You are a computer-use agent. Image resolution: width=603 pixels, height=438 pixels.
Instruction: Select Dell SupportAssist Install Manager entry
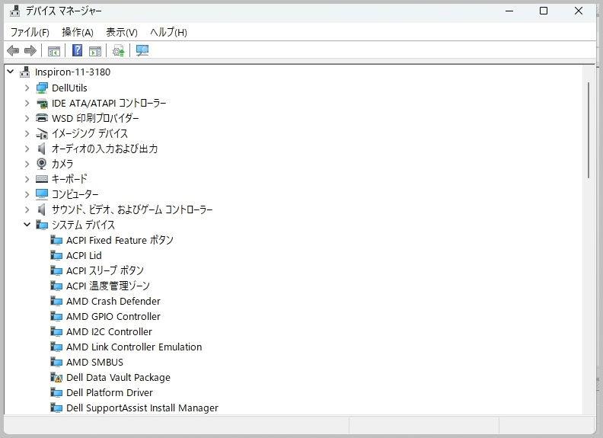click(142, 408)
